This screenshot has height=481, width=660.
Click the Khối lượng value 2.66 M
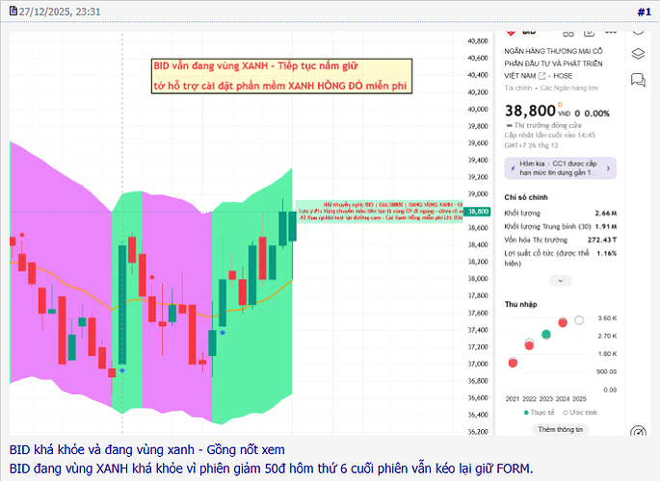point(606,214)
